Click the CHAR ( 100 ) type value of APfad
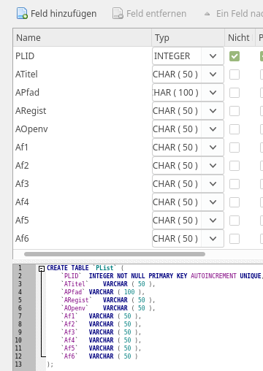This screenshot has width=263, height=371. 175,93
